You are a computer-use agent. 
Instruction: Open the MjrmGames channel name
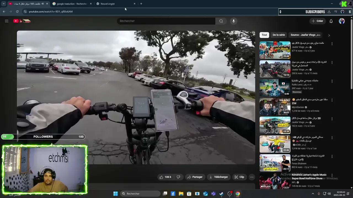(x=298, y=107)
